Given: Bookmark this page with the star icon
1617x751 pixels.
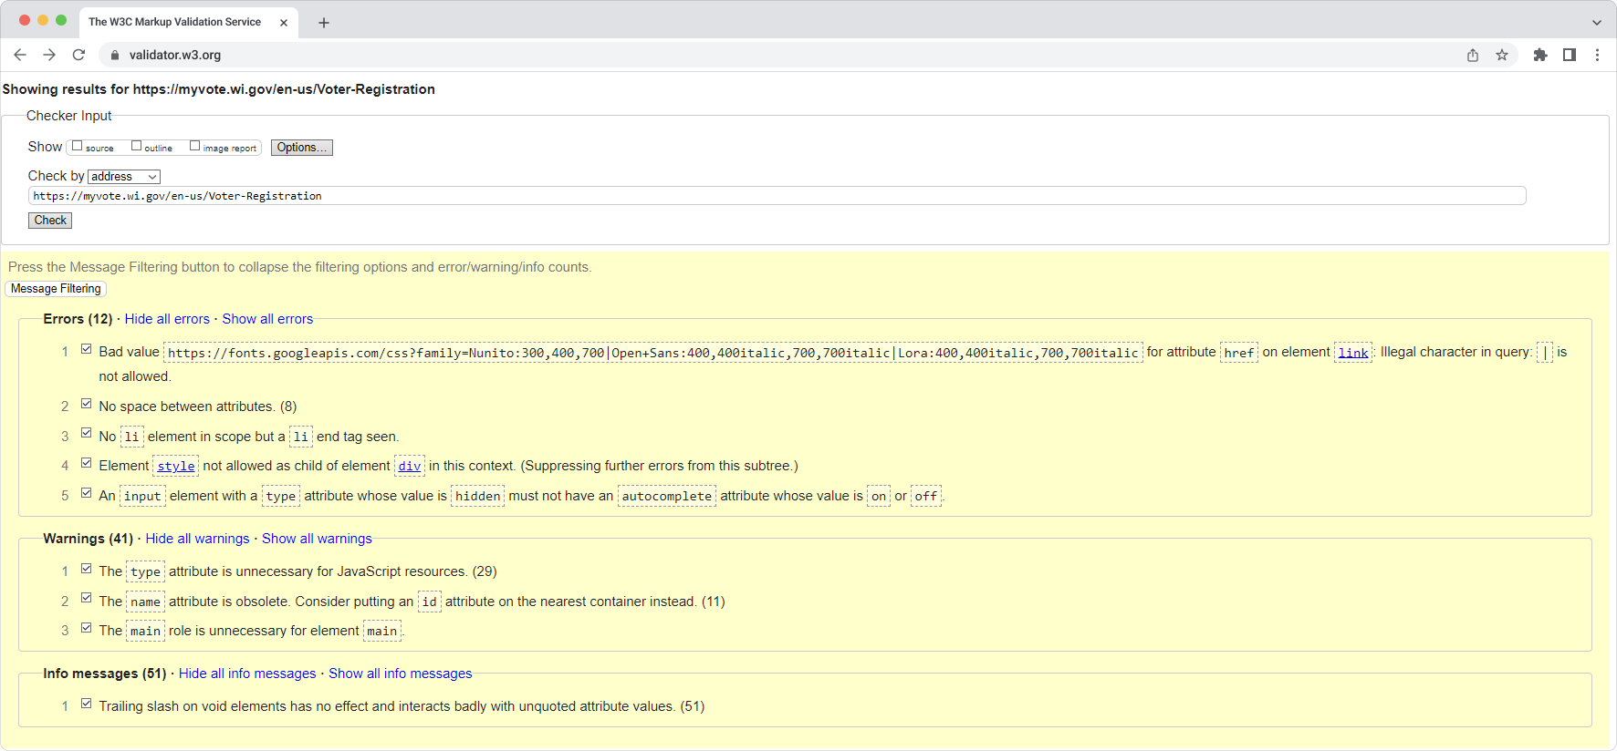Looking at the screenshot, I should (x=1502, y=55).
